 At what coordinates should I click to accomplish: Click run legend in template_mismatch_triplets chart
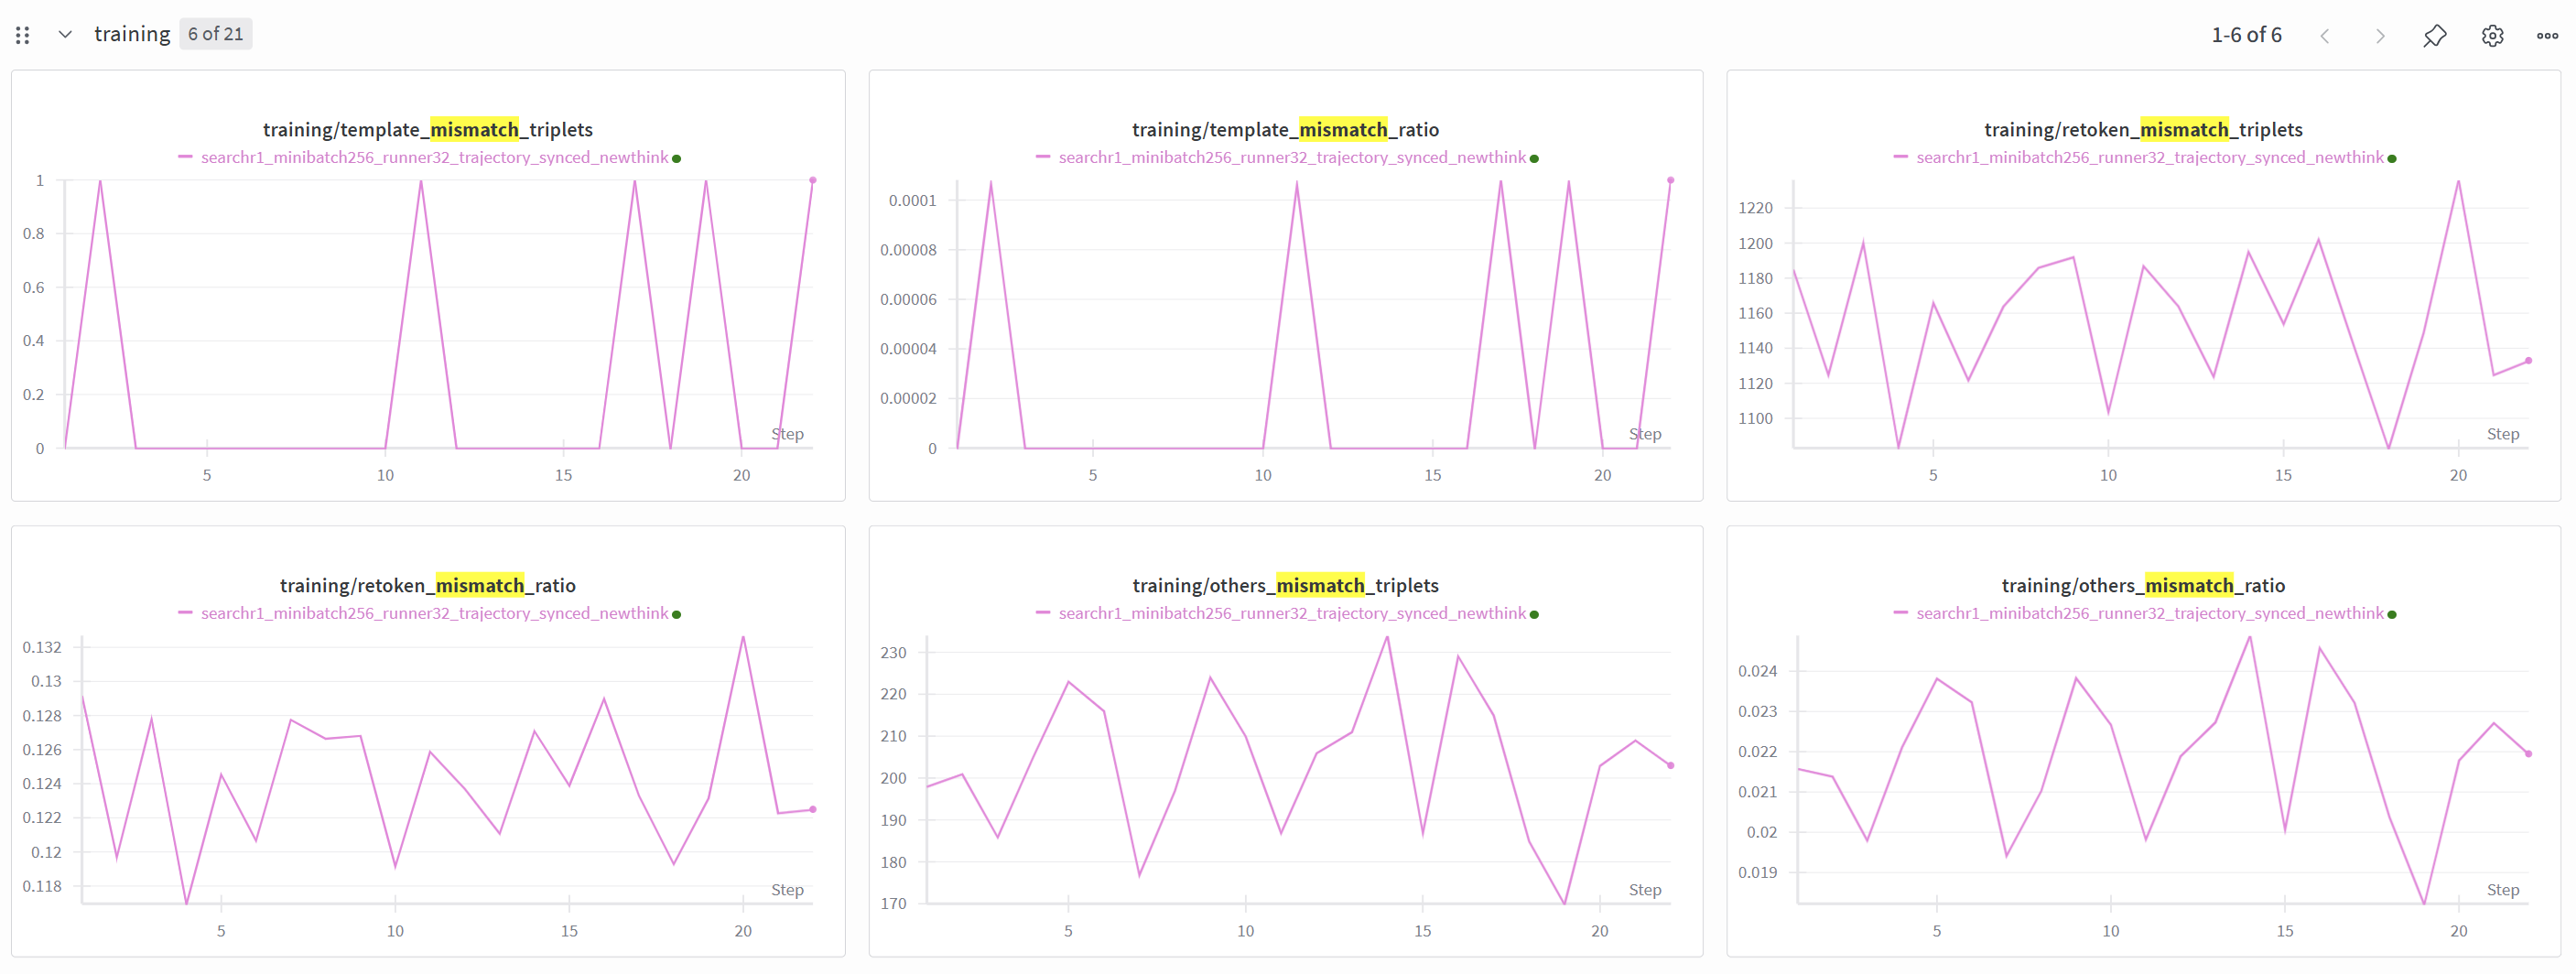434,158
